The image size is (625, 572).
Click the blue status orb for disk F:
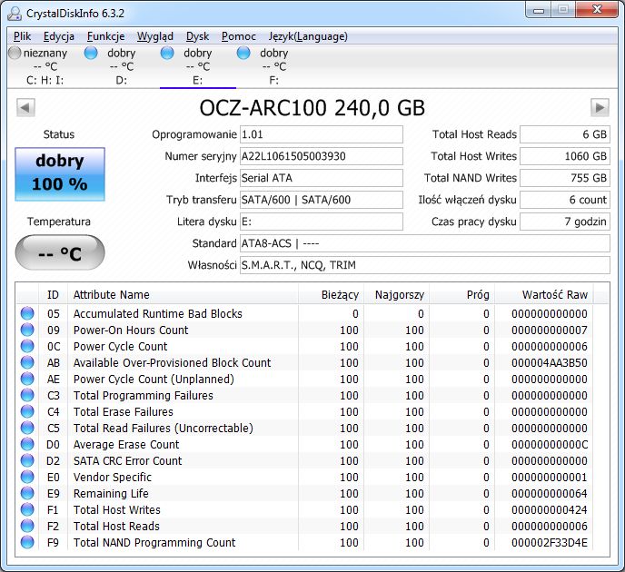coord(243,53)
